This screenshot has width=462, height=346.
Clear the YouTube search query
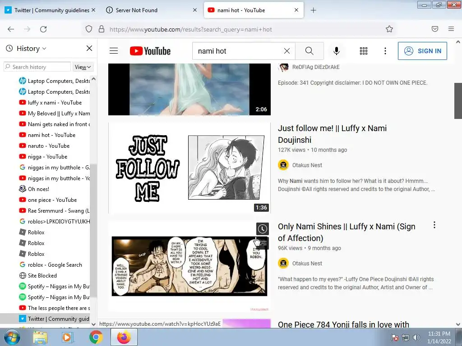tap(286, 51)
